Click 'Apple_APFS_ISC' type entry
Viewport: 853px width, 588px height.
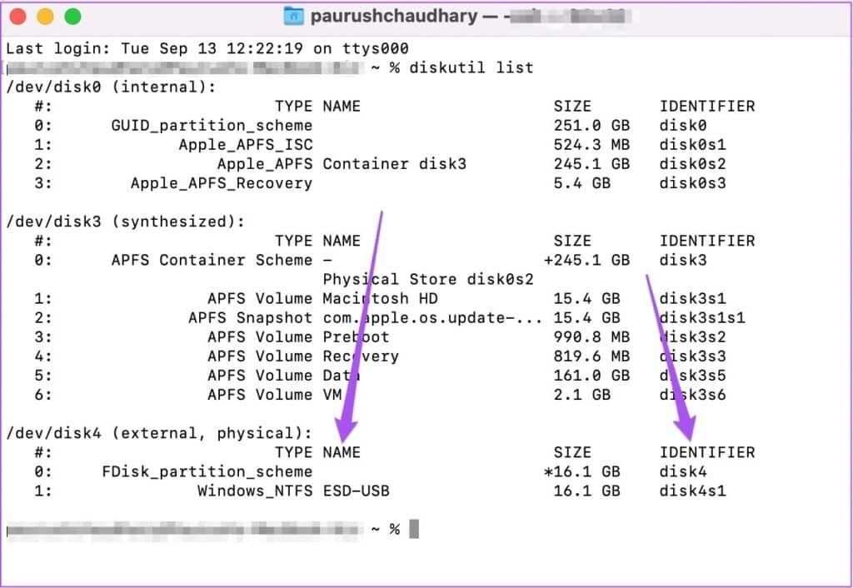(x=246, y=145)
